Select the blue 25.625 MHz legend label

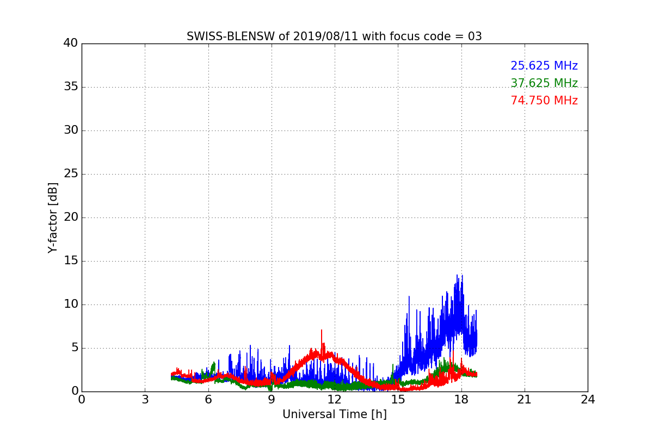pyautogui.click(x=544, y=66)
